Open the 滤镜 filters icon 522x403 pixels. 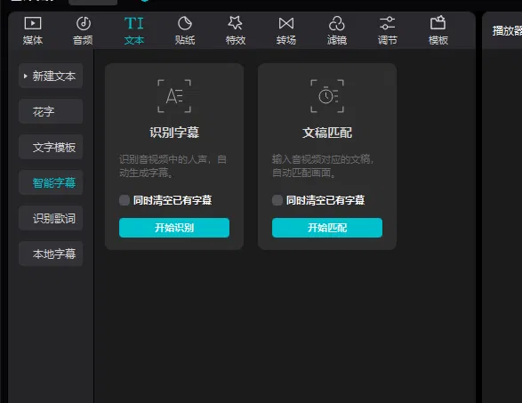336,23
